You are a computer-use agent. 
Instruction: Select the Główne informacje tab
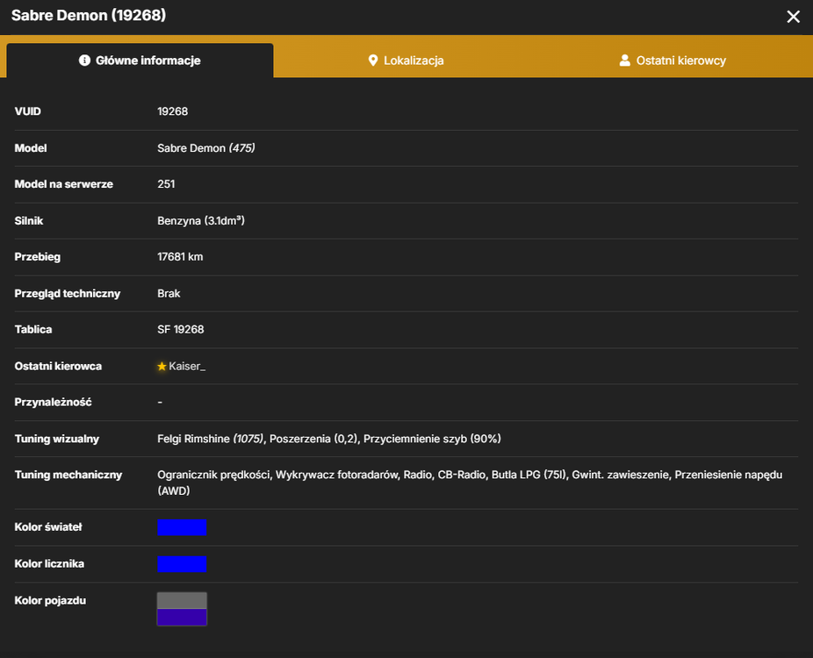pos(140,61)
